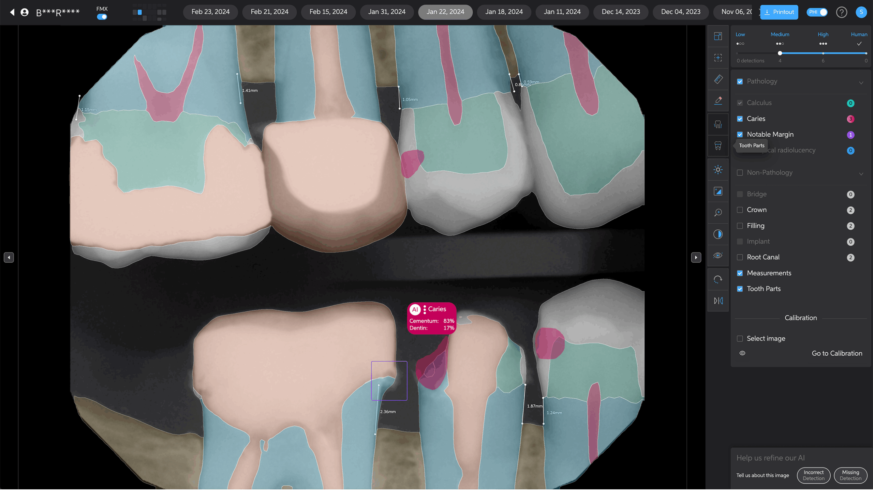
Task: Click the Printout button
Action: point(779,12)
